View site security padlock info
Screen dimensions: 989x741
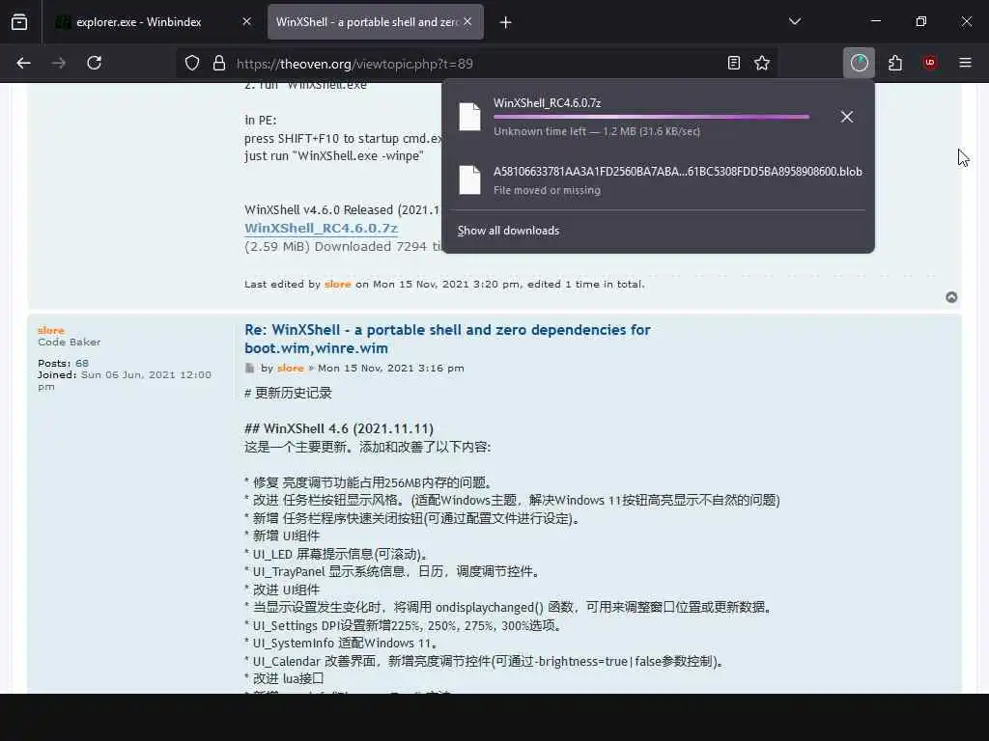(219, 63)
